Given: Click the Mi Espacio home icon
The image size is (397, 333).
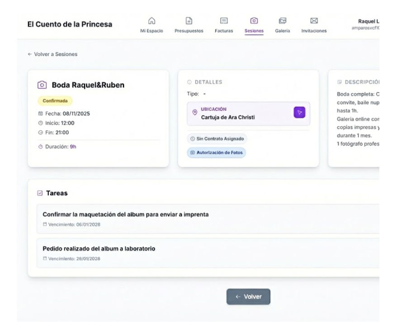Looking at the screenshot, I should click(151, 21).
